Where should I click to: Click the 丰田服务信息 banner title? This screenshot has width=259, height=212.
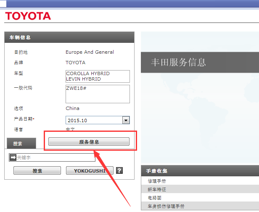(x=178, y=62)
